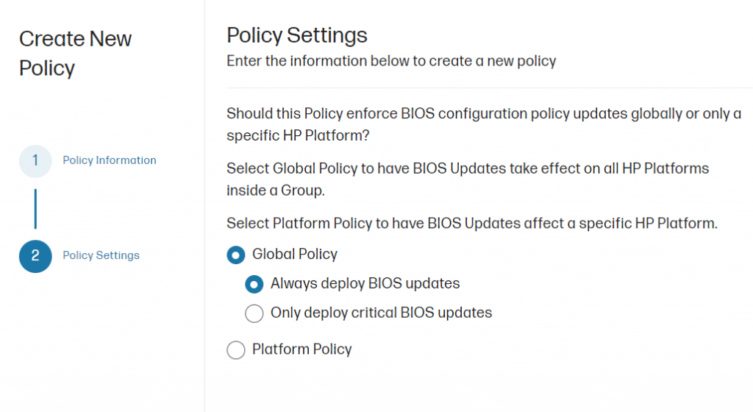Click the vertical connector between wizard steps

pos(35,209)
